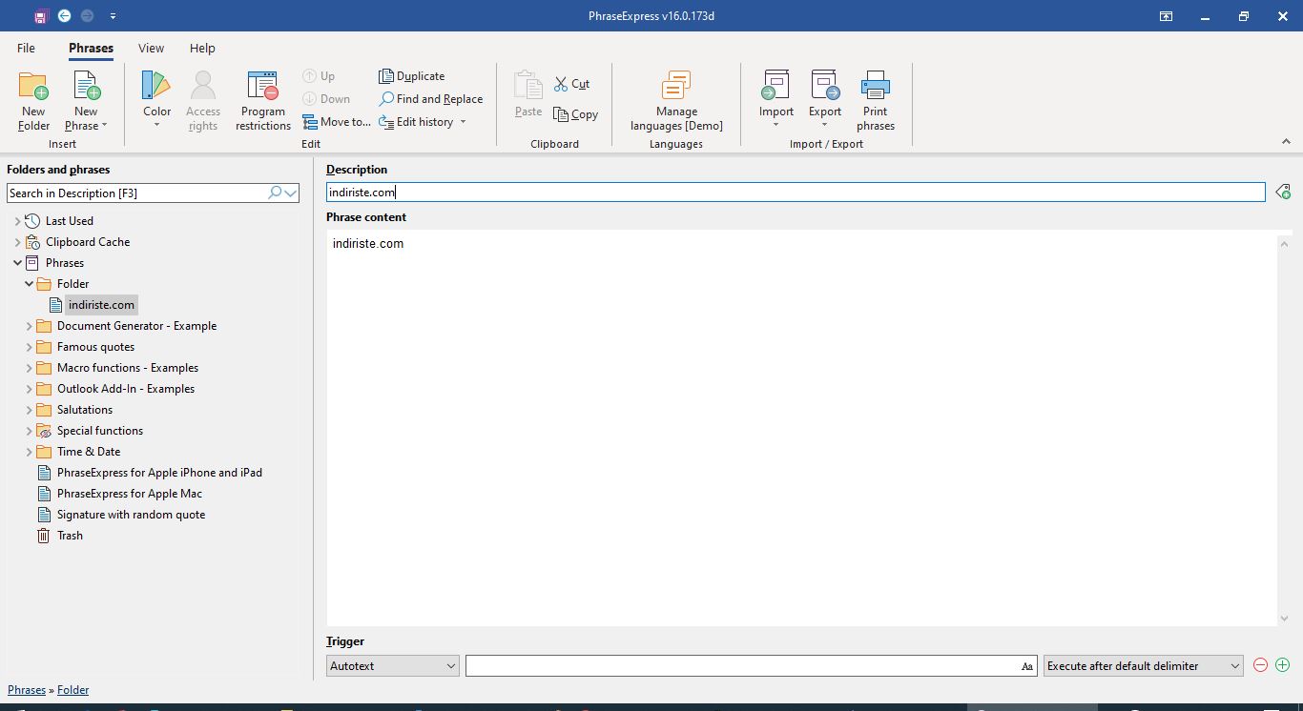
Task: Expand the Special functions folder
Action: (29, 431)
